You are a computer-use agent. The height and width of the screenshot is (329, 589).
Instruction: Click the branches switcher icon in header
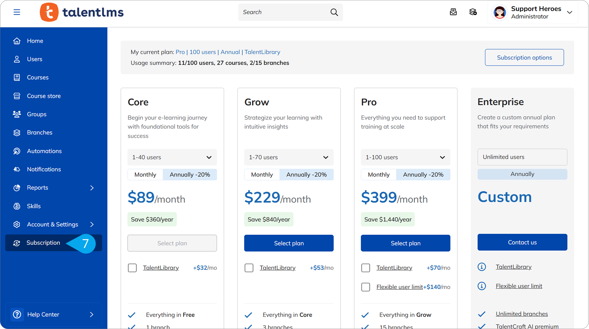point(473,12)
